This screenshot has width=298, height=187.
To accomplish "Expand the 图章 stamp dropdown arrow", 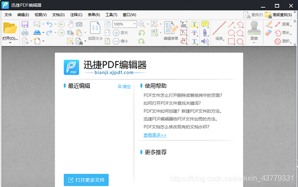I will coord(254,43).
